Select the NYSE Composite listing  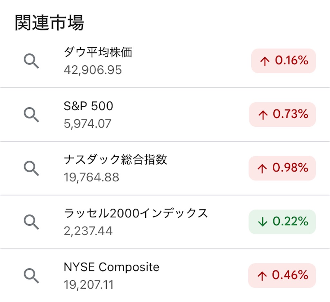(112, 267)
